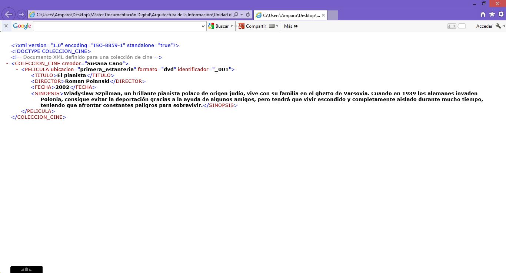506x273 pixels.
Task: Minimize the browser window
Action: point(475,4)
